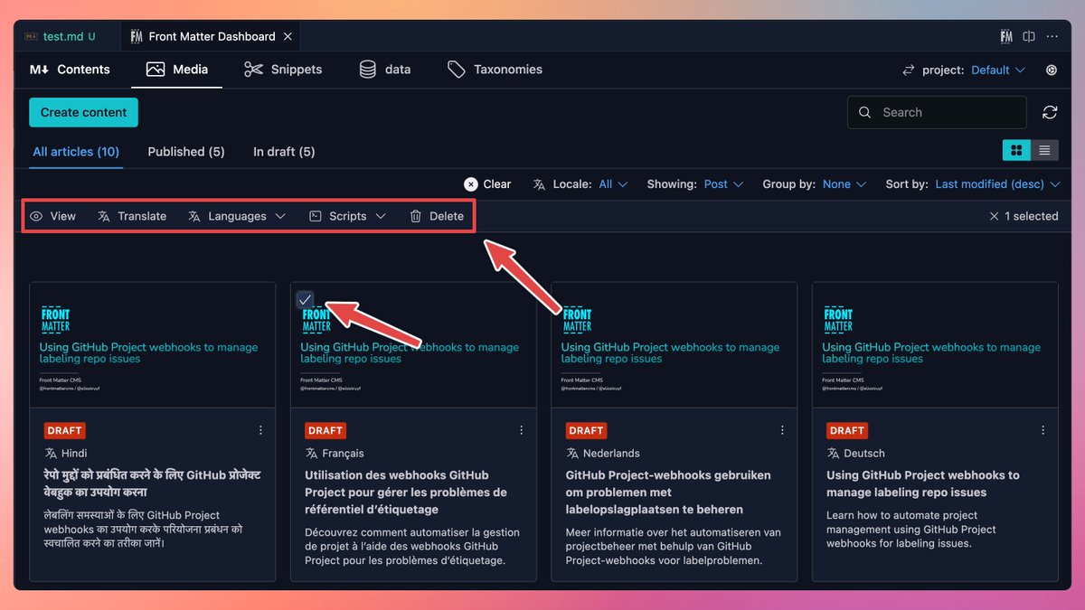
Task: Uncheck the Français article checkbox
Action: coord(306,299)
